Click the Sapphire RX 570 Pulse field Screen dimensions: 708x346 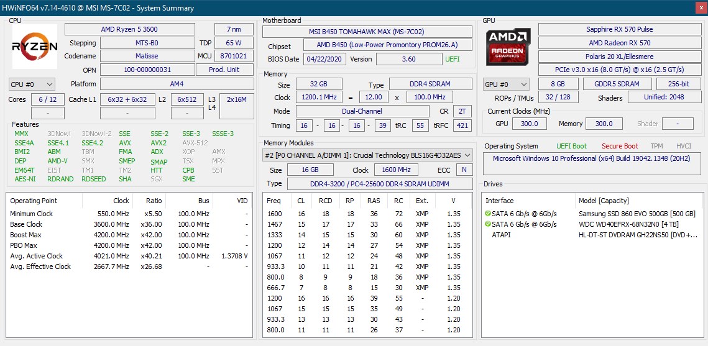620,29
